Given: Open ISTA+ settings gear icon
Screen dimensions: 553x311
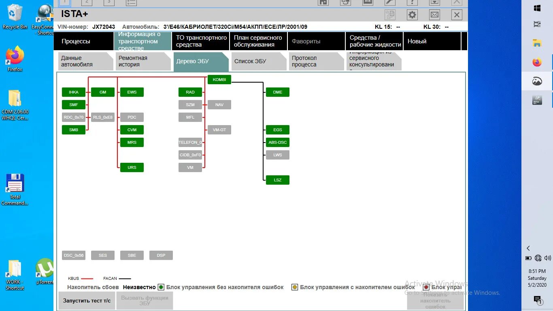Looking at the screenshot, I should (412, 15).
